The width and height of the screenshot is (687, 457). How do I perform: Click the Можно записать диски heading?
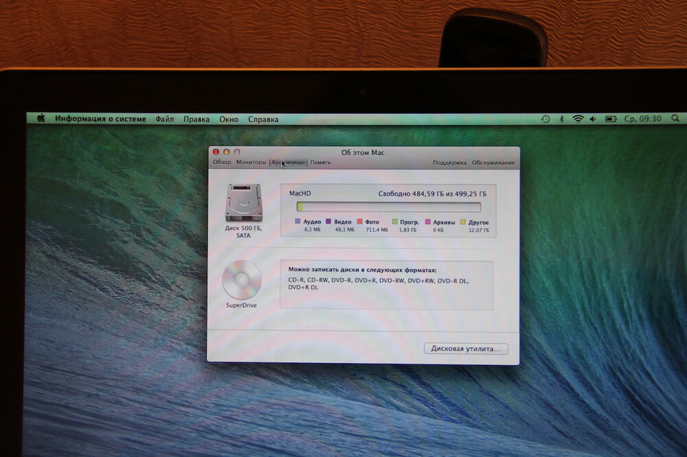click(362, 270)
